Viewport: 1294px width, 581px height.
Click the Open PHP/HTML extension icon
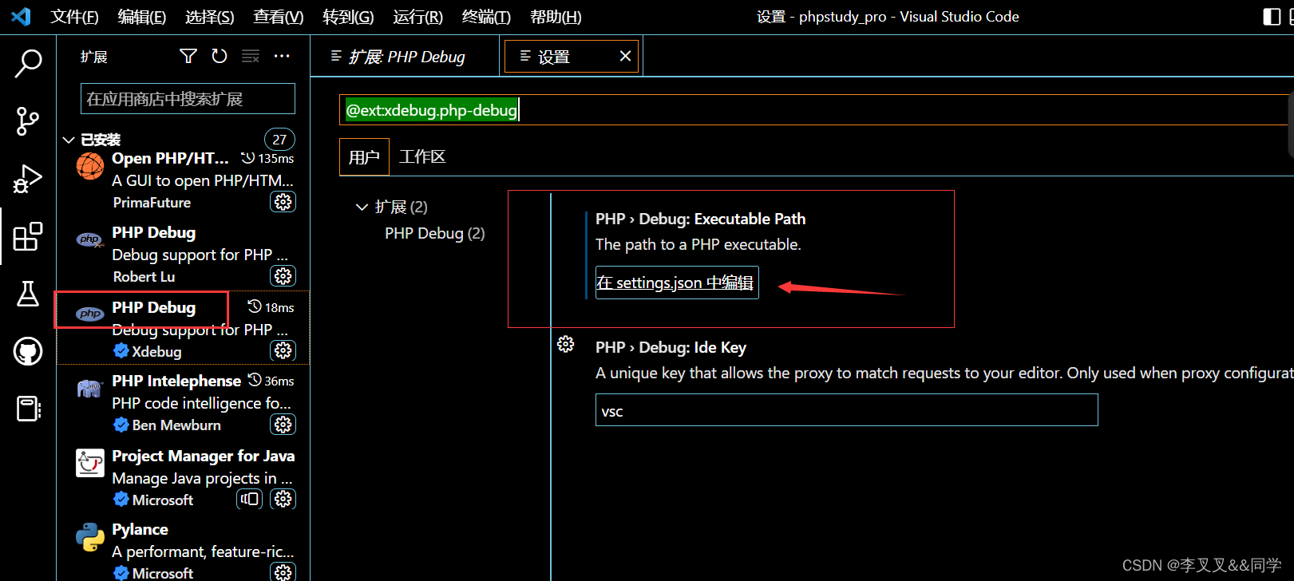click(x=90, y=167)
